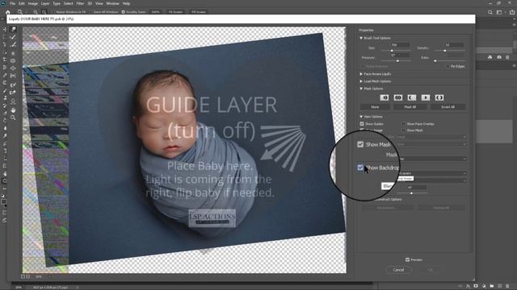The height and width of the screenshot is (290, 517).
Task: Select the Reconstruct tool in Liquify
Action: pyautogui.click(x=13, y=37)
